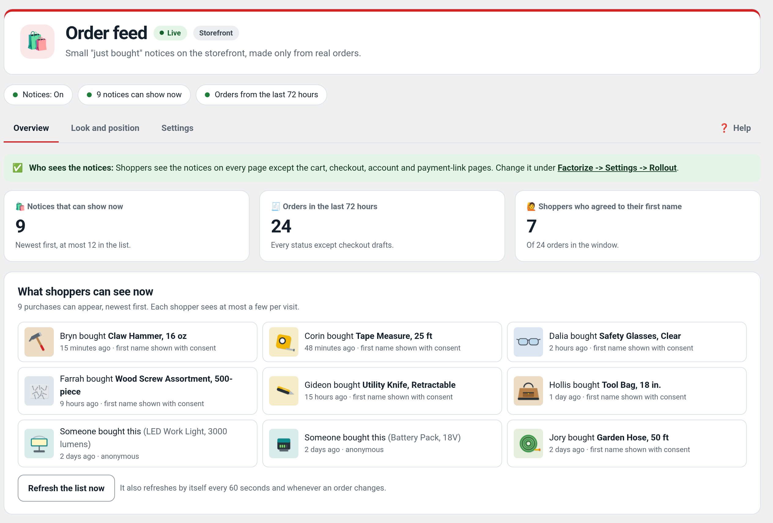773x523 pixels.
Task: Click the battery pack product icon
Action: (283, 443)
